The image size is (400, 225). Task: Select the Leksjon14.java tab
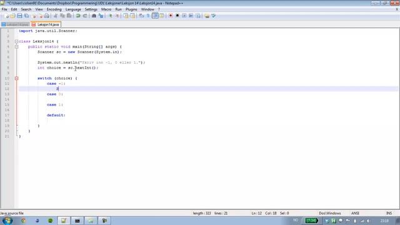point(46,24)
